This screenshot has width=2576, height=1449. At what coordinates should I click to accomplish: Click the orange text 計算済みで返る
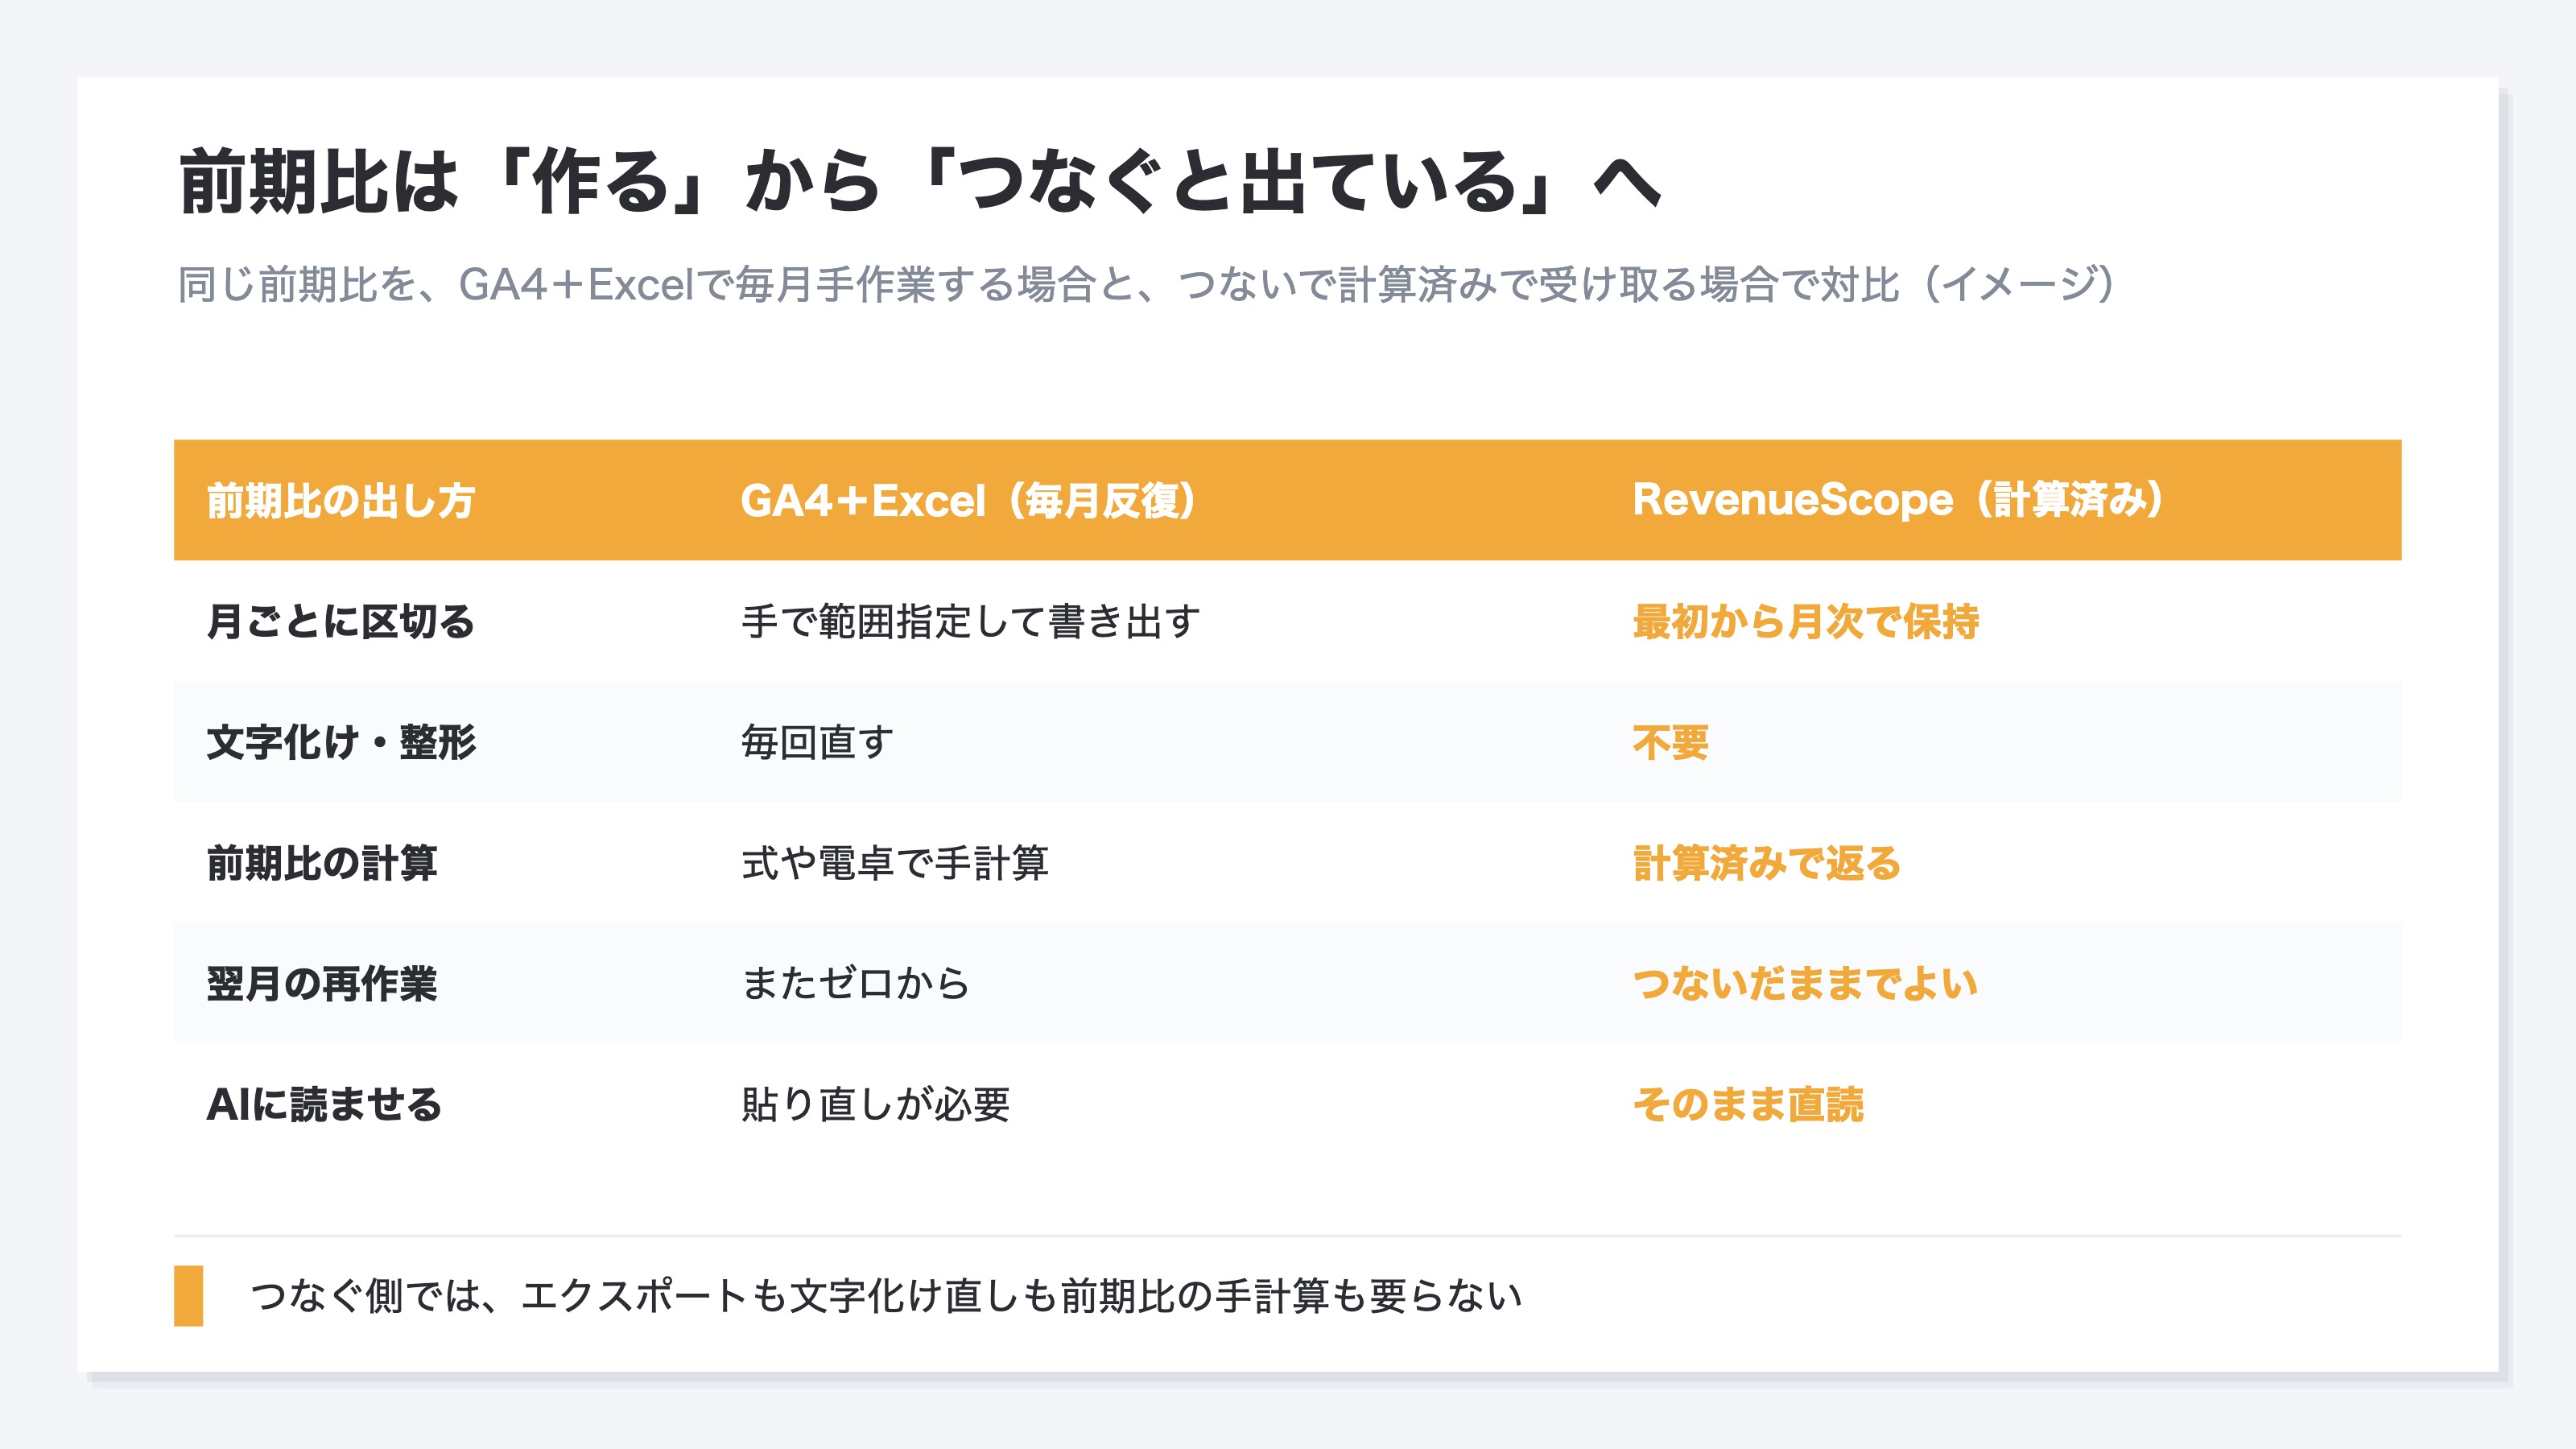coord(1767,863)
